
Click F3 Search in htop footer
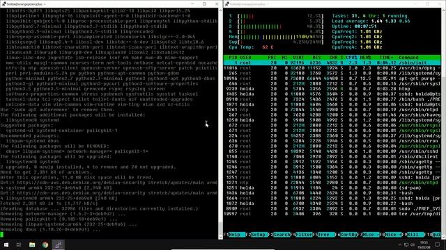tap(279, 235)
